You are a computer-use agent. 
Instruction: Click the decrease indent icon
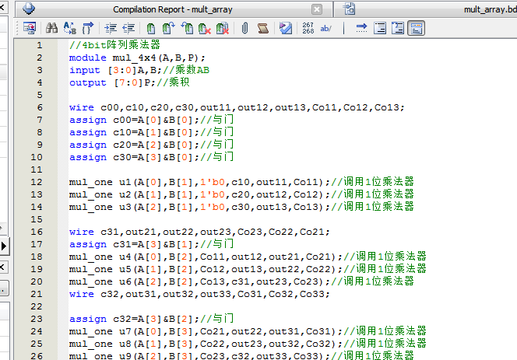128,29
